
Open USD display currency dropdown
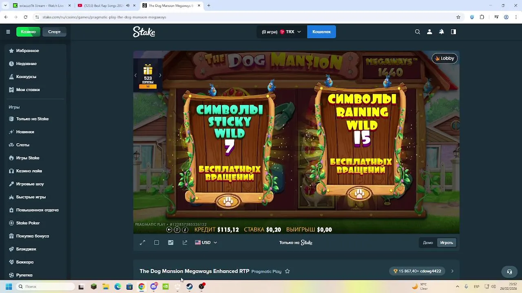tap(206, 243)
